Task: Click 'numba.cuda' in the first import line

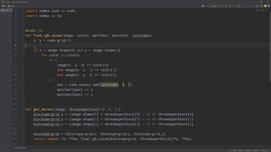Action: tap(49, 11)
